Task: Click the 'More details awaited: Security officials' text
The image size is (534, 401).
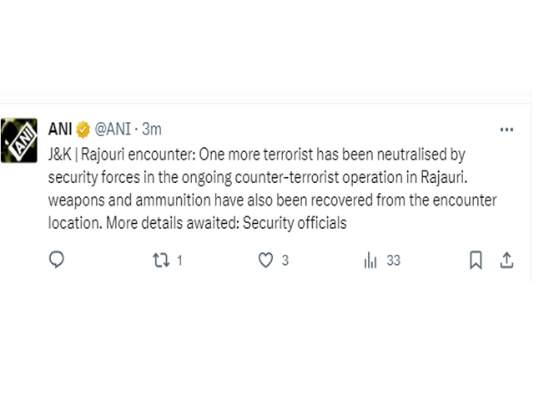Action: point(226,223)
